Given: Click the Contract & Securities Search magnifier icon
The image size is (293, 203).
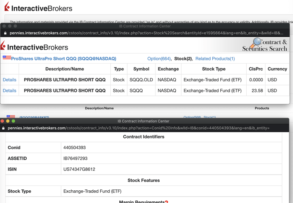Looking at the screenshot, I should (256, 43).
